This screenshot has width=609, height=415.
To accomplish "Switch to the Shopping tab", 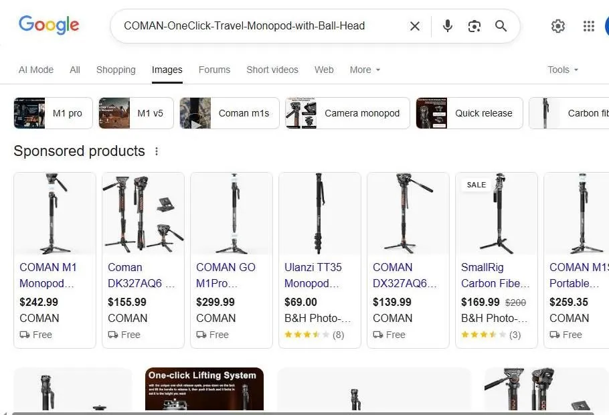I will [x=115, y=70].
